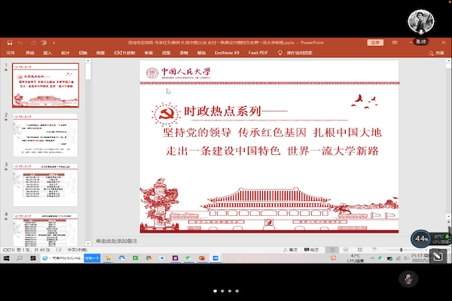
Task: Click the spell check icon in status bar
Action: pyautogui.click(x=59, y=250)
